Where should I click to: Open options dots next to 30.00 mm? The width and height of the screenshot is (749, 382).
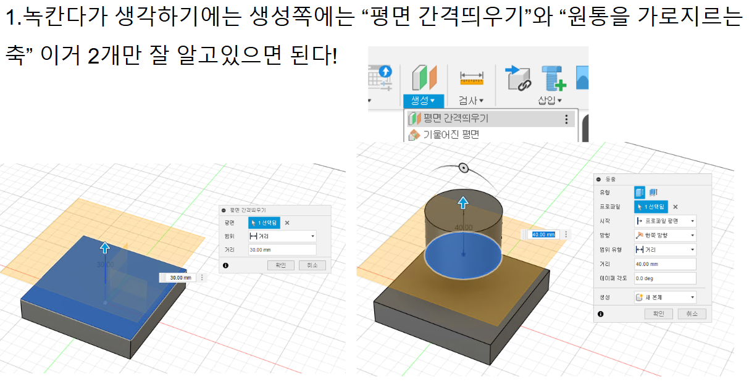click(x=201, y=278)
